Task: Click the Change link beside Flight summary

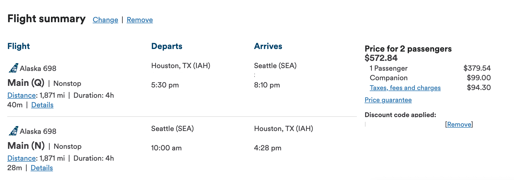Action: coord(105,20)
